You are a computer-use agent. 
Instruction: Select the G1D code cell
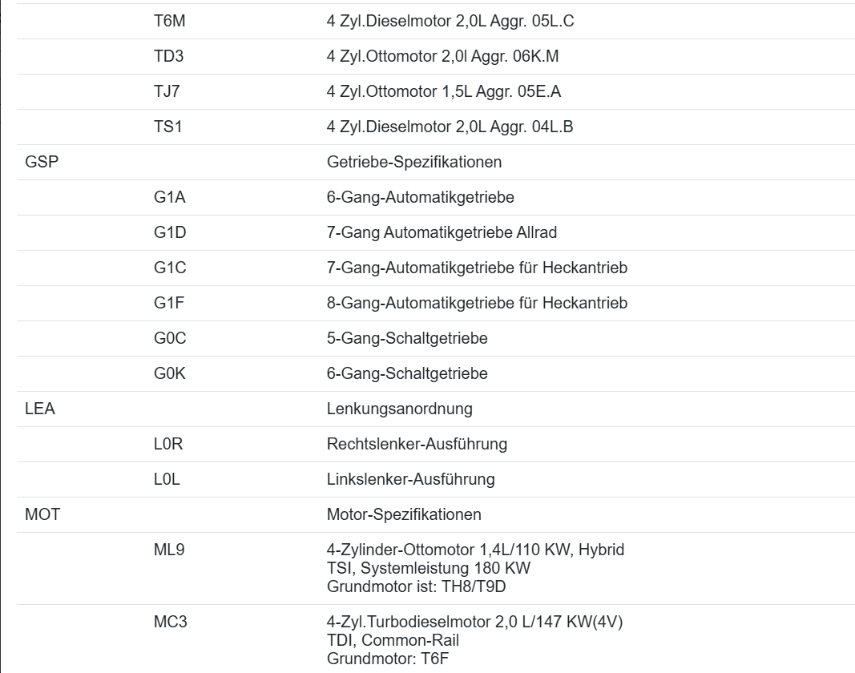170,233
